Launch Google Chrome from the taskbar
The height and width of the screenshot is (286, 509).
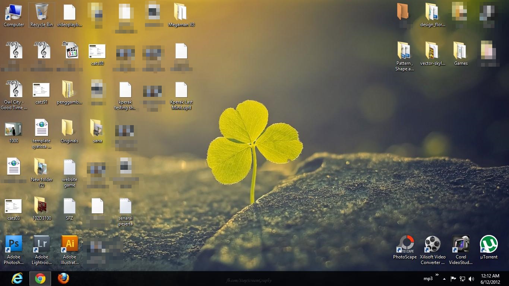40,278
